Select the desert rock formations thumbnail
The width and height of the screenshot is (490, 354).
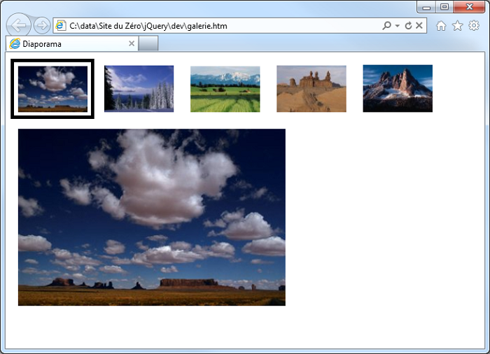pyautogui.click(x=311, y=89)
